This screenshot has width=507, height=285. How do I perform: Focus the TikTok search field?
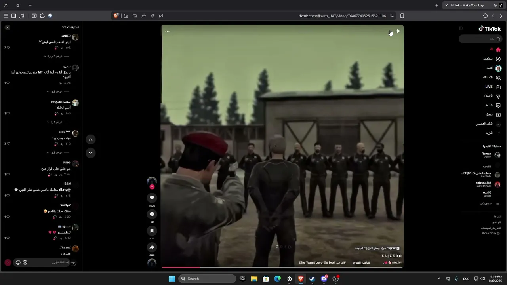pos(480,39)
